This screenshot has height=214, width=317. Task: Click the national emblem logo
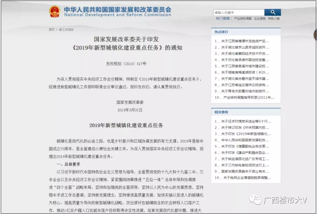55,11
